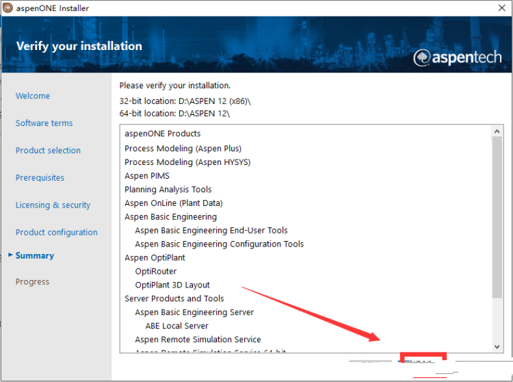
Task: Select the 'Aspen PIMS' row
Action: (x=147, y=176)
